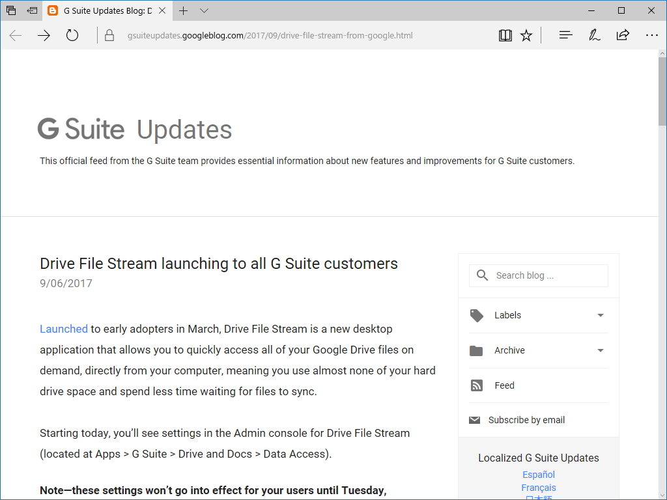This screenshot has width=667, height=500.
Task: Go back to the previous page
Action: [x=14, y=35]
